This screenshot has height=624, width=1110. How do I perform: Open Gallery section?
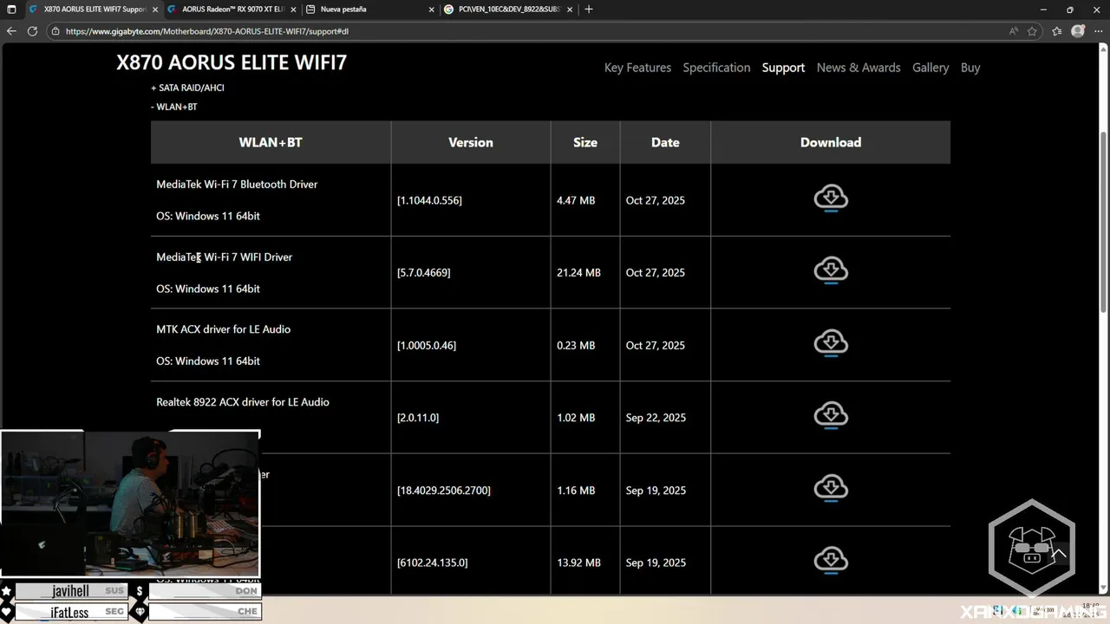pyautogui.click(x=930, y=68)
